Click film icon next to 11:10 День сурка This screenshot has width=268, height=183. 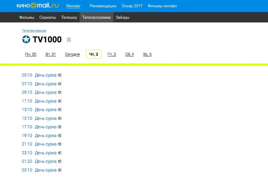coord(60,101)
